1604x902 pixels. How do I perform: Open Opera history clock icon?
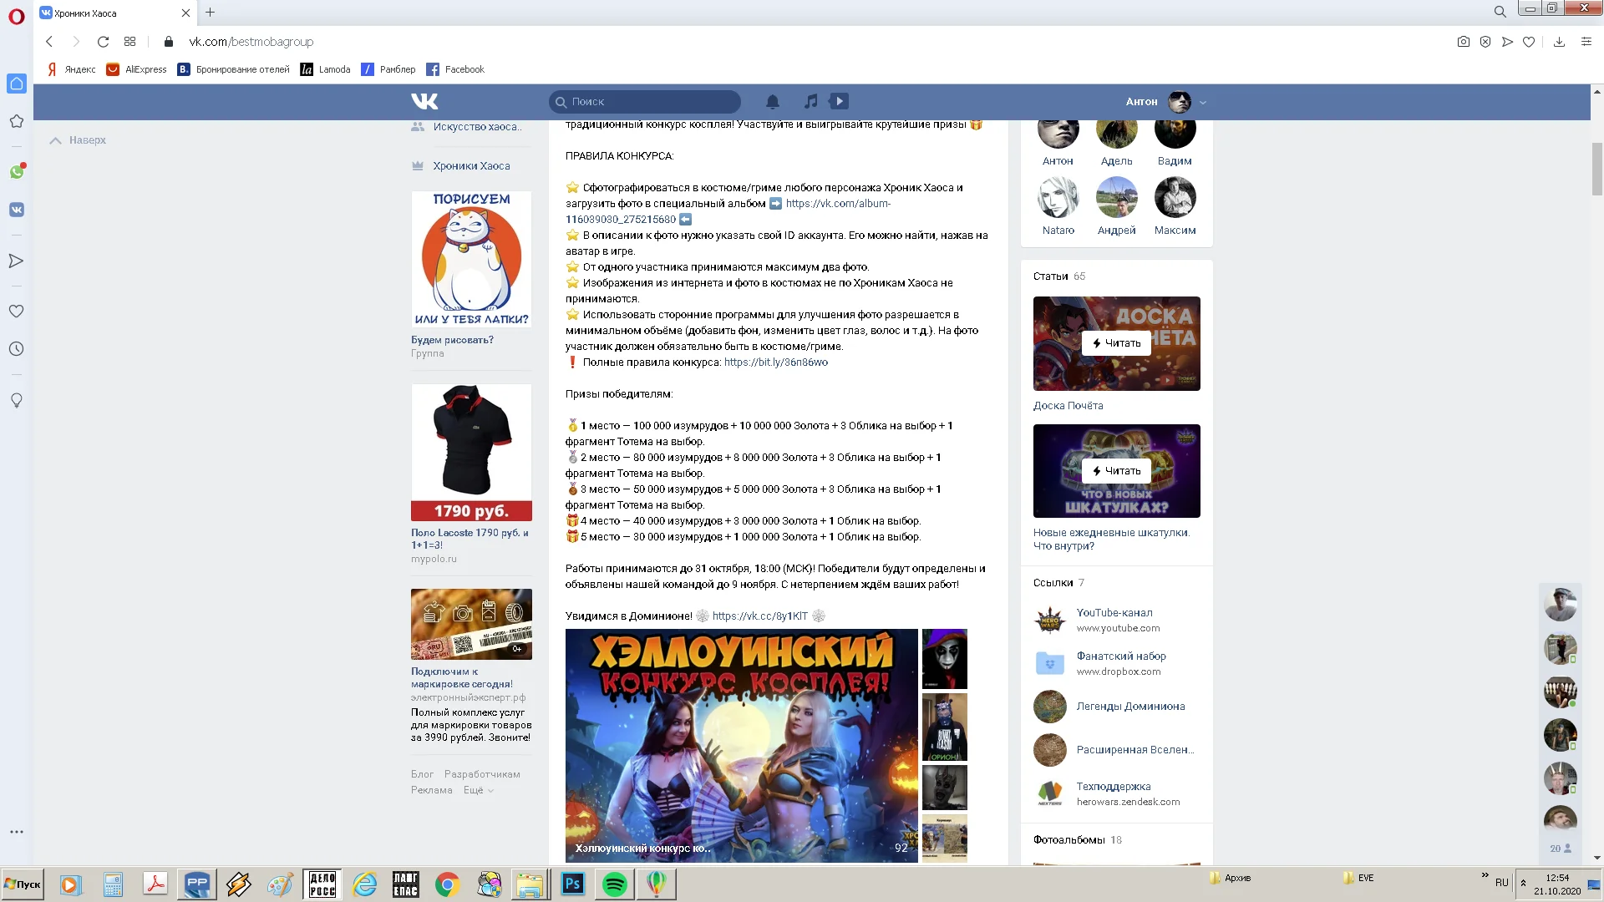tap(17, 349)
